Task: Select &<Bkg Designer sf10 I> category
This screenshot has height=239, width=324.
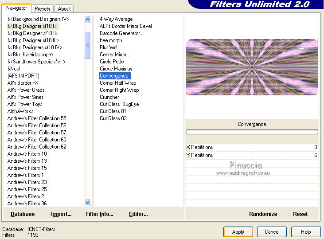Action: tap(32, 26)
